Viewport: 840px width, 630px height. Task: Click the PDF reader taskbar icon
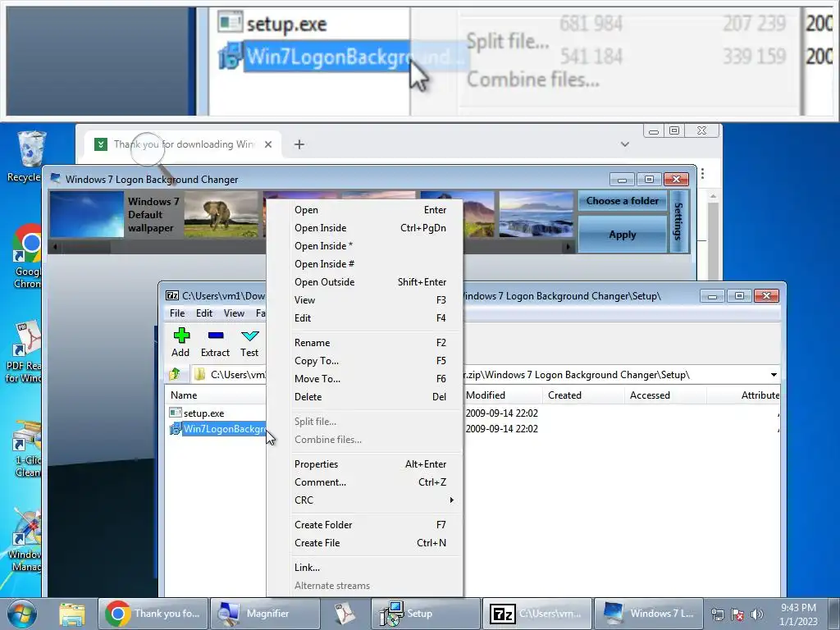click(345, 614)
